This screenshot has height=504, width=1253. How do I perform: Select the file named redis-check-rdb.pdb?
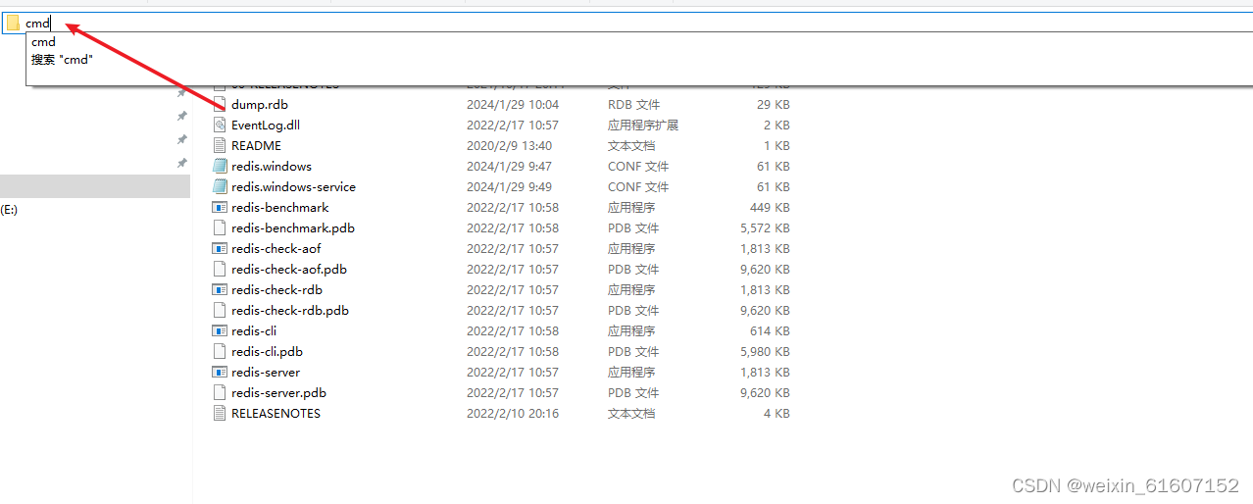[x=290, y=310]
